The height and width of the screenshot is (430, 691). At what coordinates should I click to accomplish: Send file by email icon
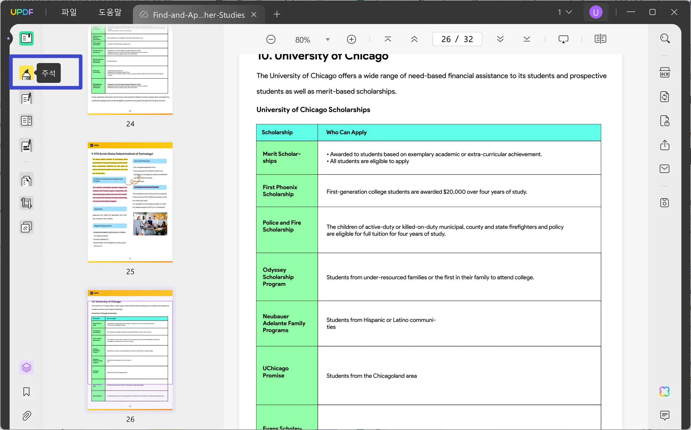pos(665,169)
